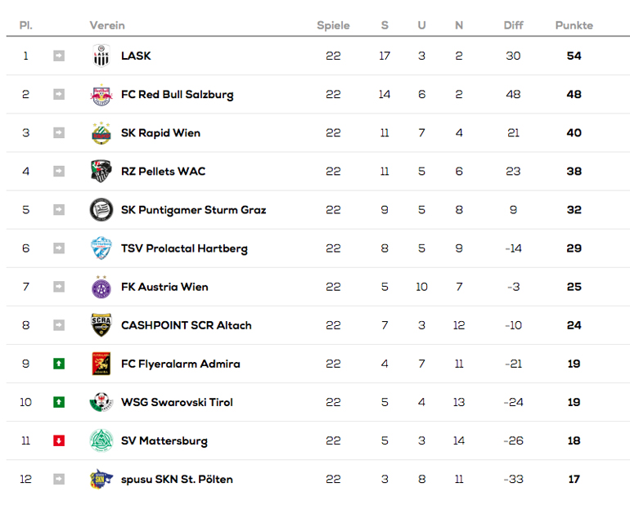630x505 pixels.
Task: Click the purple Austria Wien crest
Action: (x=101, y=287)
